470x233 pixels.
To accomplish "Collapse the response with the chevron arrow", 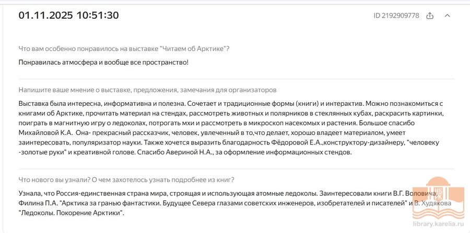I will pos(447,16).
